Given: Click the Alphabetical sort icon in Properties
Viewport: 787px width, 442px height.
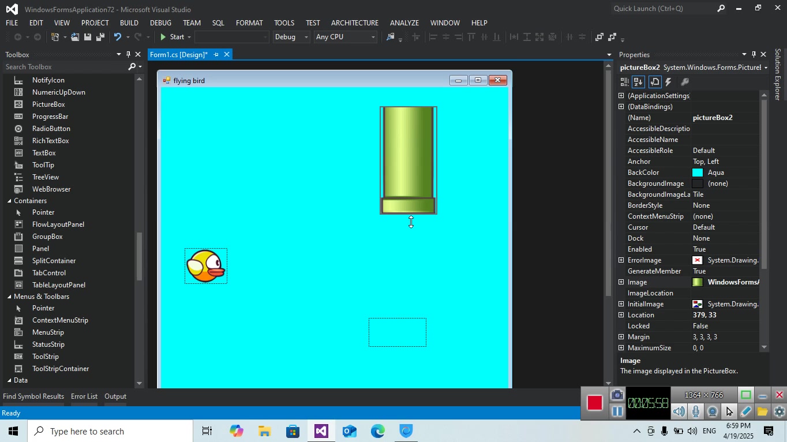Looking at the screenshot, I should coord(638,82).
